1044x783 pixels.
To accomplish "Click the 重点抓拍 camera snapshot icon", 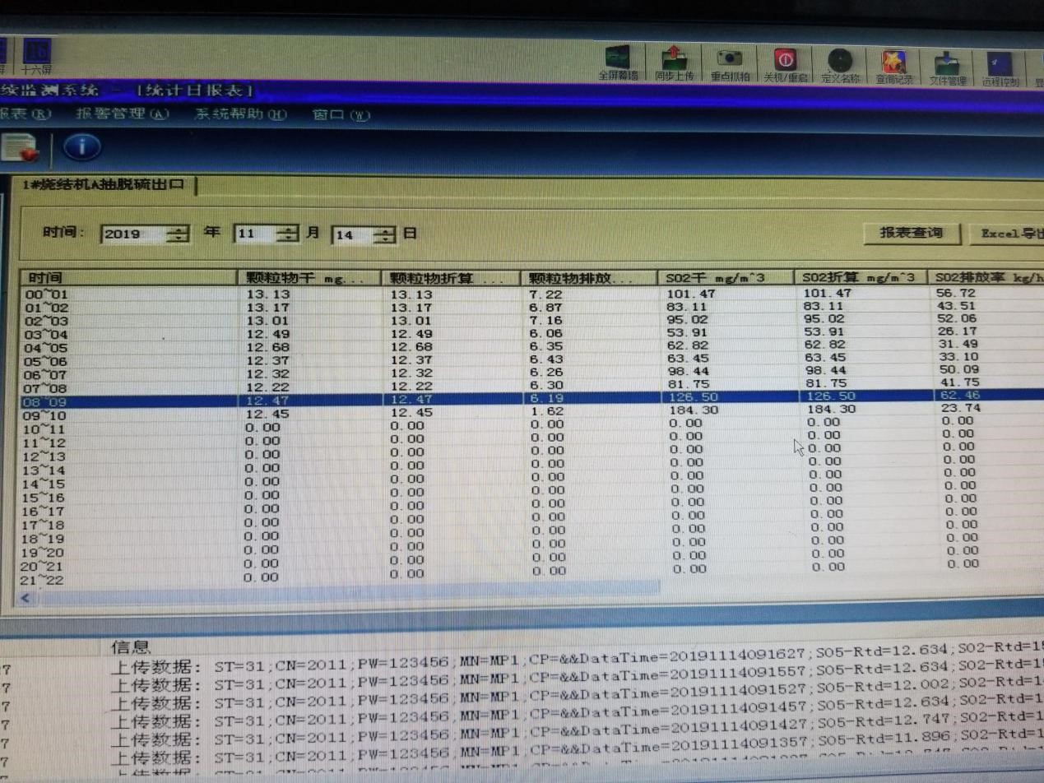I will pos(730,60).
